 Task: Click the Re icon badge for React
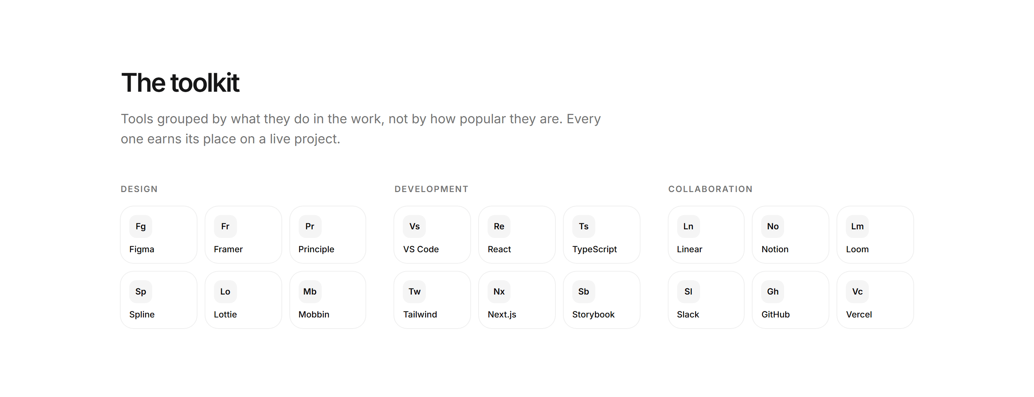point(499,226)
